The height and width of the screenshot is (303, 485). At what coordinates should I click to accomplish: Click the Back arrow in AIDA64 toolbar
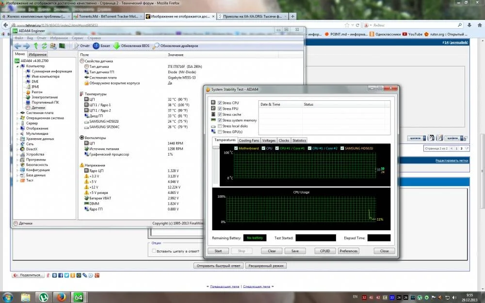[x=17, y=46]
